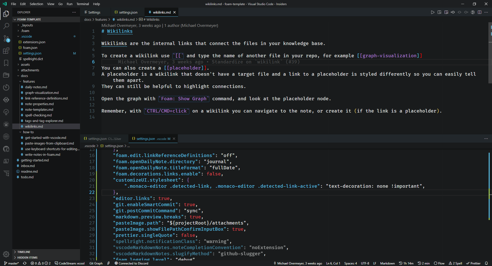Open the Extensions view
This screenshot has height=266, width=492.
(x=6, y=51)
